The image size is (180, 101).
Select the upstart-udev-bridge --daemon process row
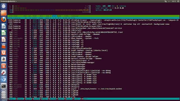(x=93, y=34)
